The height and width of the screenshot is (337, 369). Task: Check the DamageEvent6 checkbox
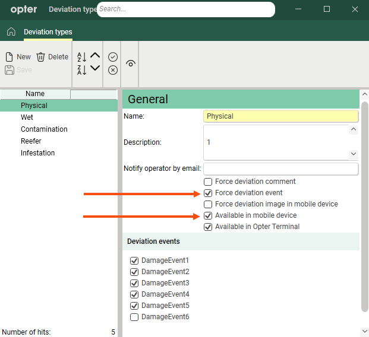134,317
